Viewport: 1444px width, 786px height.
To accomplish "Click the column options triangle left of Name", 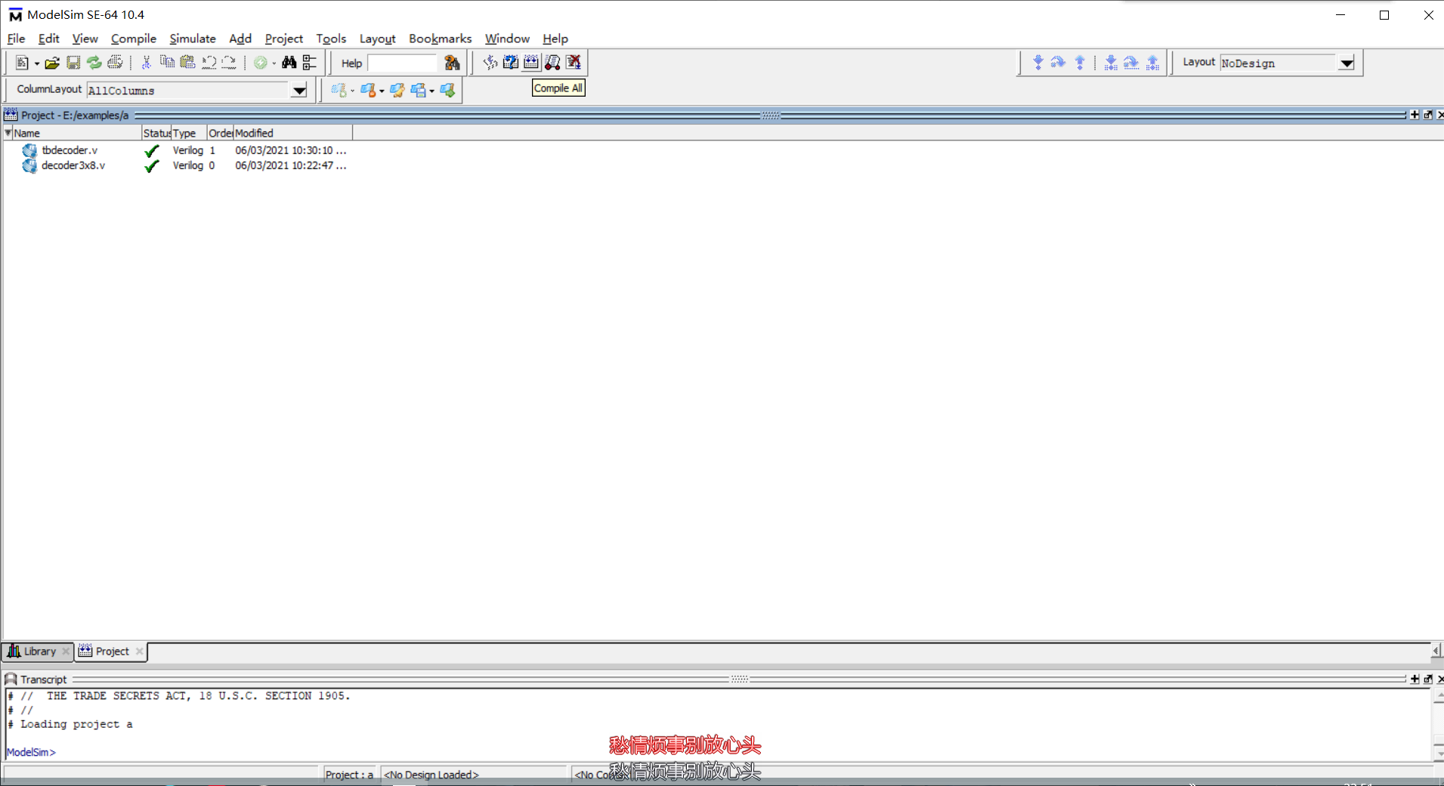I will 8,133.
